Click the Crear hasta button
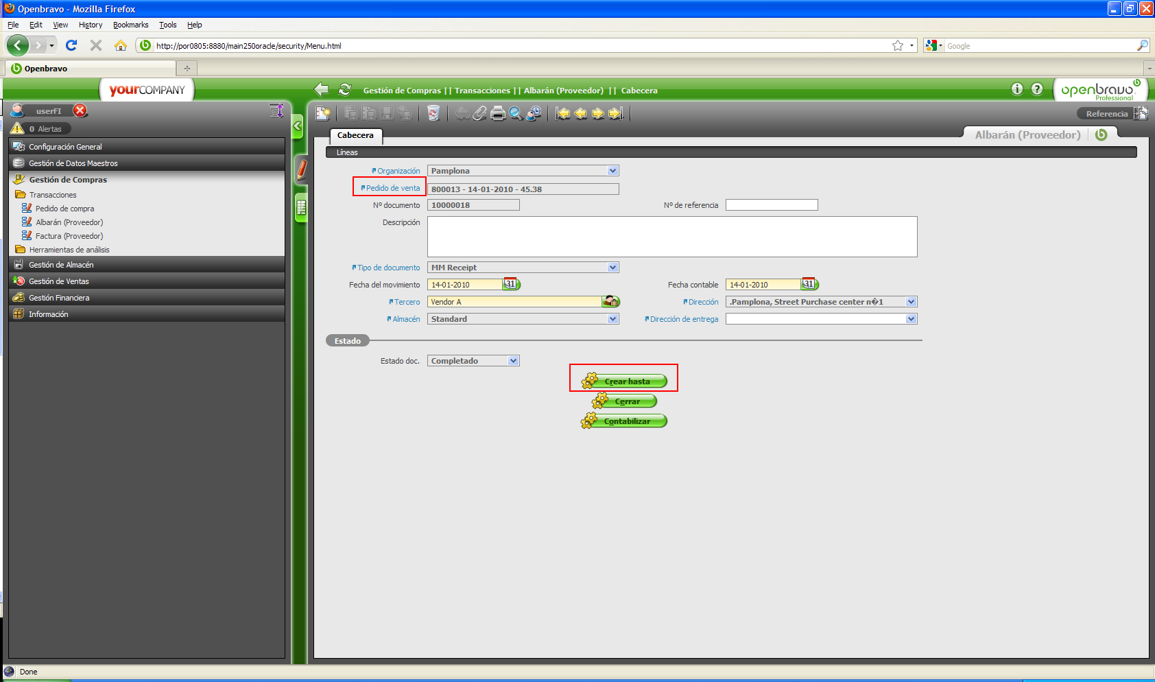The width and height of the screenshot is (1155, 682). click(x=624, y=381)
